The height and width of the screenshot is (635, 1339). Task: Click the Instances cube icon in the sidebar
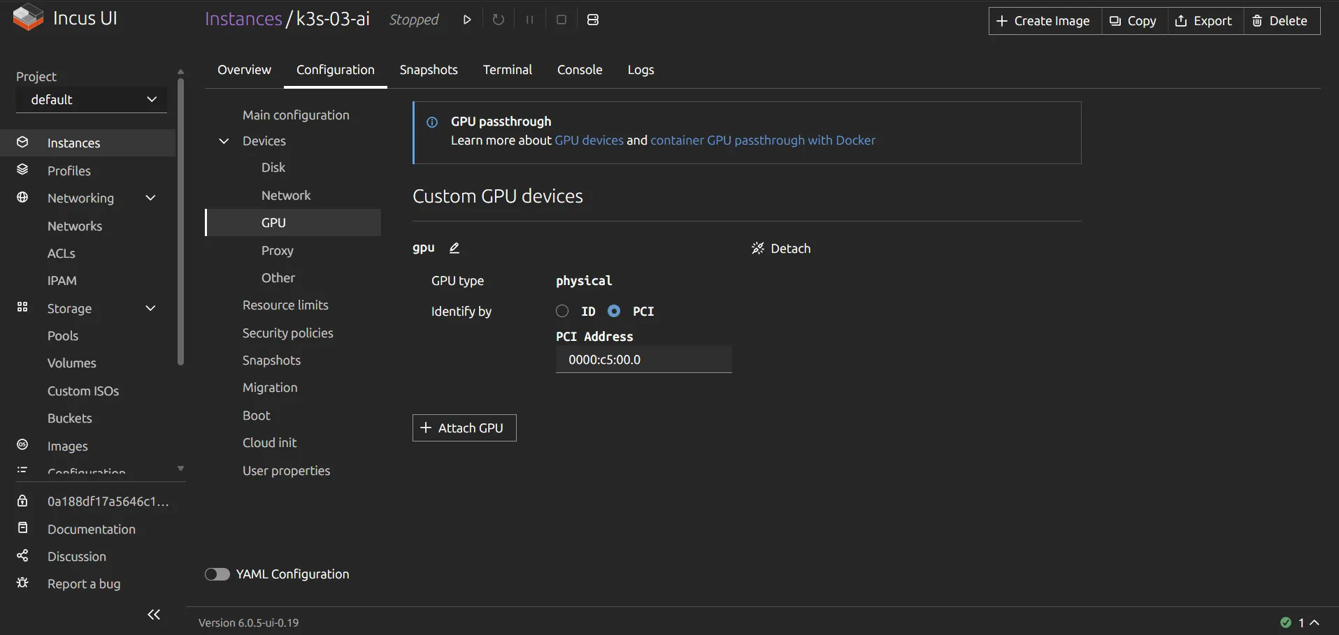click(x=22, y=143)
